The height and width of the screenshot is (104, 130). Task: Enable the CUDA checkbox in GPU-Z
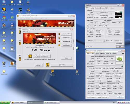pos(102,94)
